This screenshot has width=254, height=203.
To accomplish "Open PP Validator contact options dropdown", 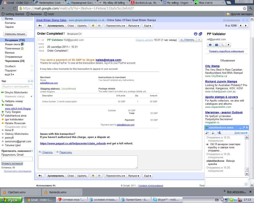I will (228, 45).
